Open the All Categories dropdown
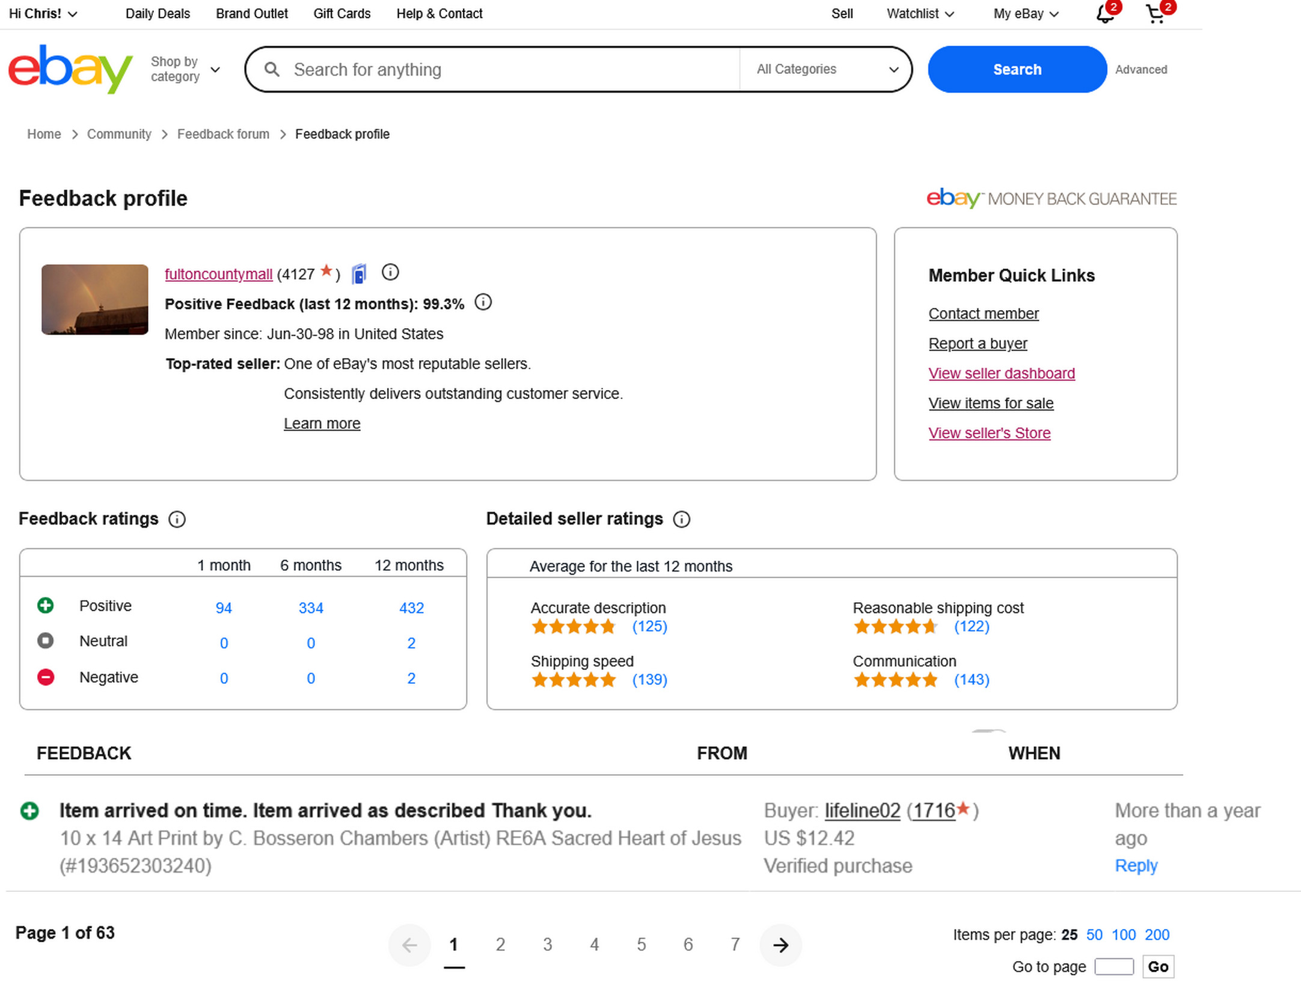The image size is (1301, 988). [826, 69]
